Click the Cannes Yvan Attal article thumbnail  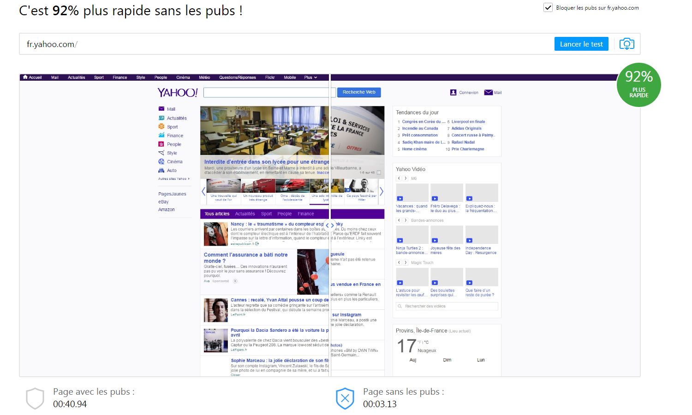coord(216,310)
